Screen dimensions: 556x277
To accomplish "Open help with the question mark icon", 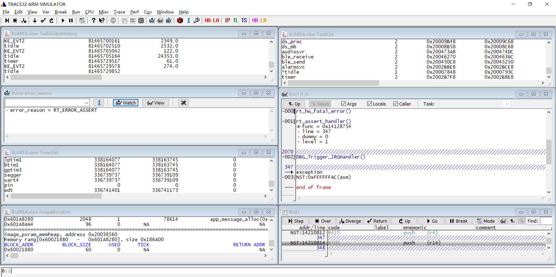I will tap(93, 20).
